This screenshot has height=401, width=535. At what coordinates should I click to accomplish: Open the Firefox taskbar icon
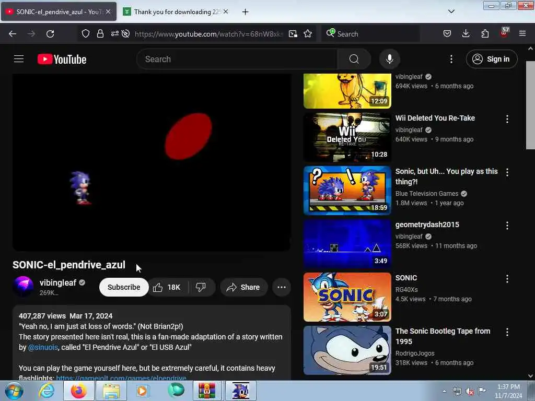78,391
